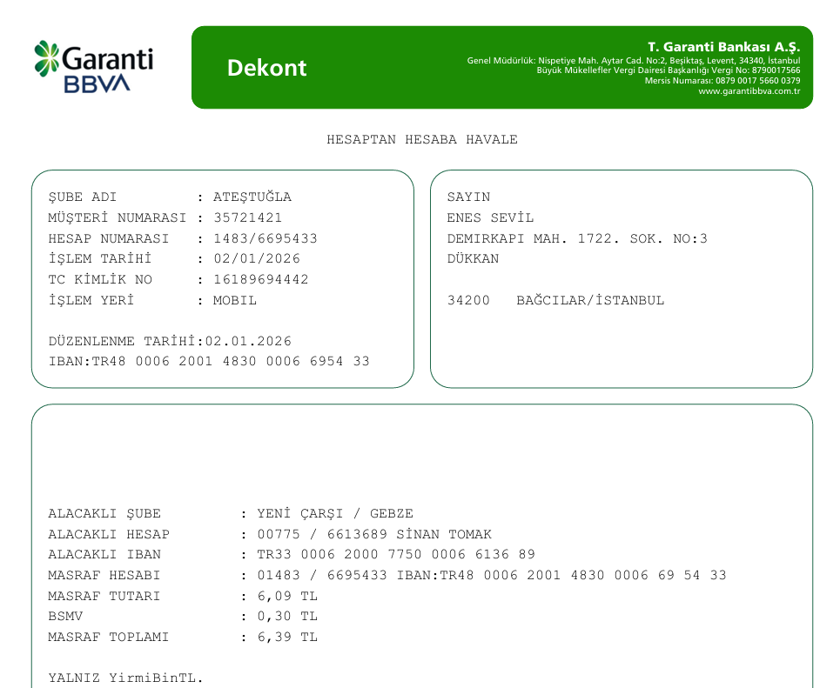This screenshot has height=688, width=820.
Task: Select the 01483 / 6695433 IBAN:TR48 masraf hesabı value
Action: [x=492, y=575]
